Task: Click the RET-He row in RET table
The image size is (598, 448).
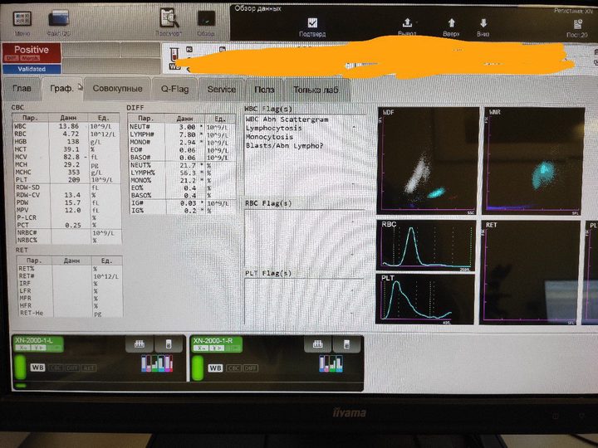Action: (70, 313)
